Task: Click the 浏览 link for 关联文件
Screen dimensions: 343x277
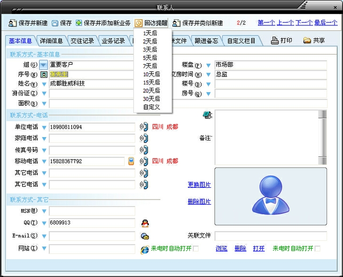Action: [x=221, y=248]
